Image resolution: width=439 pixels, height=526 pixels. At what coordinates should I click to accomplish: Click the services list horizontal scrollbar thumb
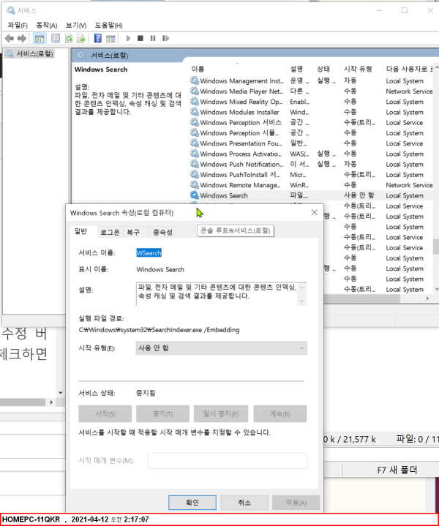[x=361, y=298]
